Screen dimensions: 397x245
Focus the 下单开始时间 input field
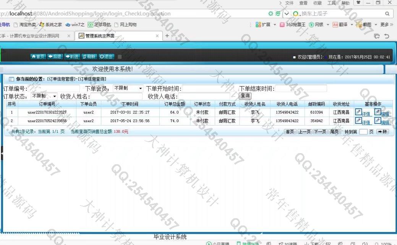(208, 88)
